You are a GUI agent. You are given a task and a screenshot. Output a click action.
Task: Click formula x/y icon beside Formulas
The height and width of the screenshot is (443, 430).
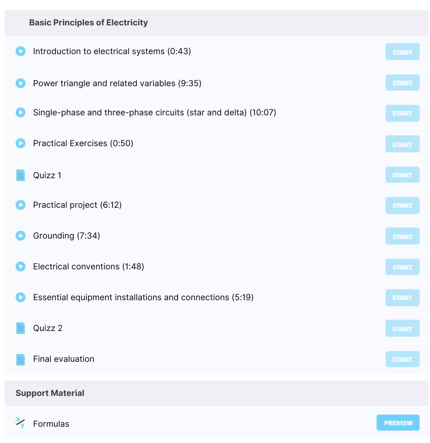(20, 423)
